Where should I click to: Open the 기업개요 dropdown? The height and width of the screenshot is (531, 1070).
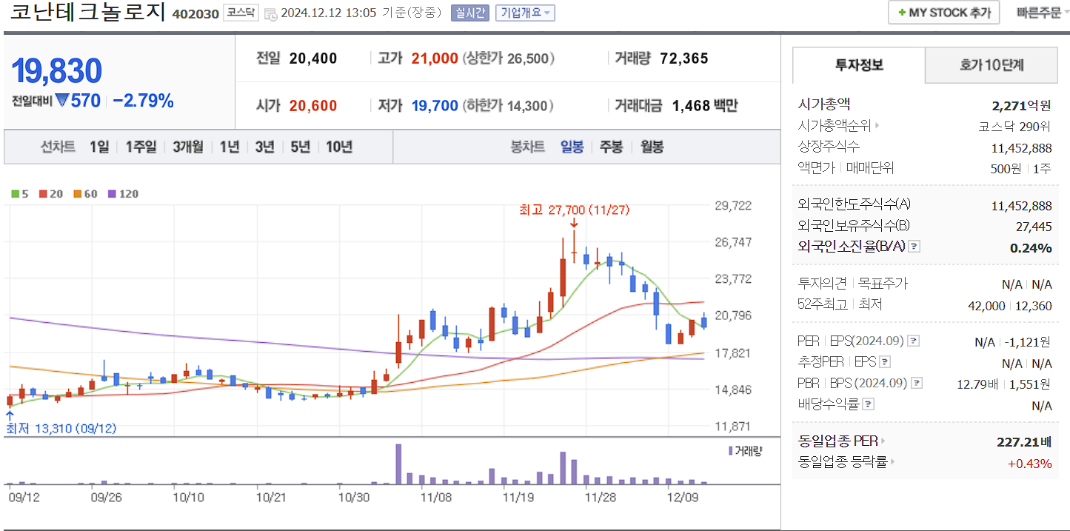[523, 13]
